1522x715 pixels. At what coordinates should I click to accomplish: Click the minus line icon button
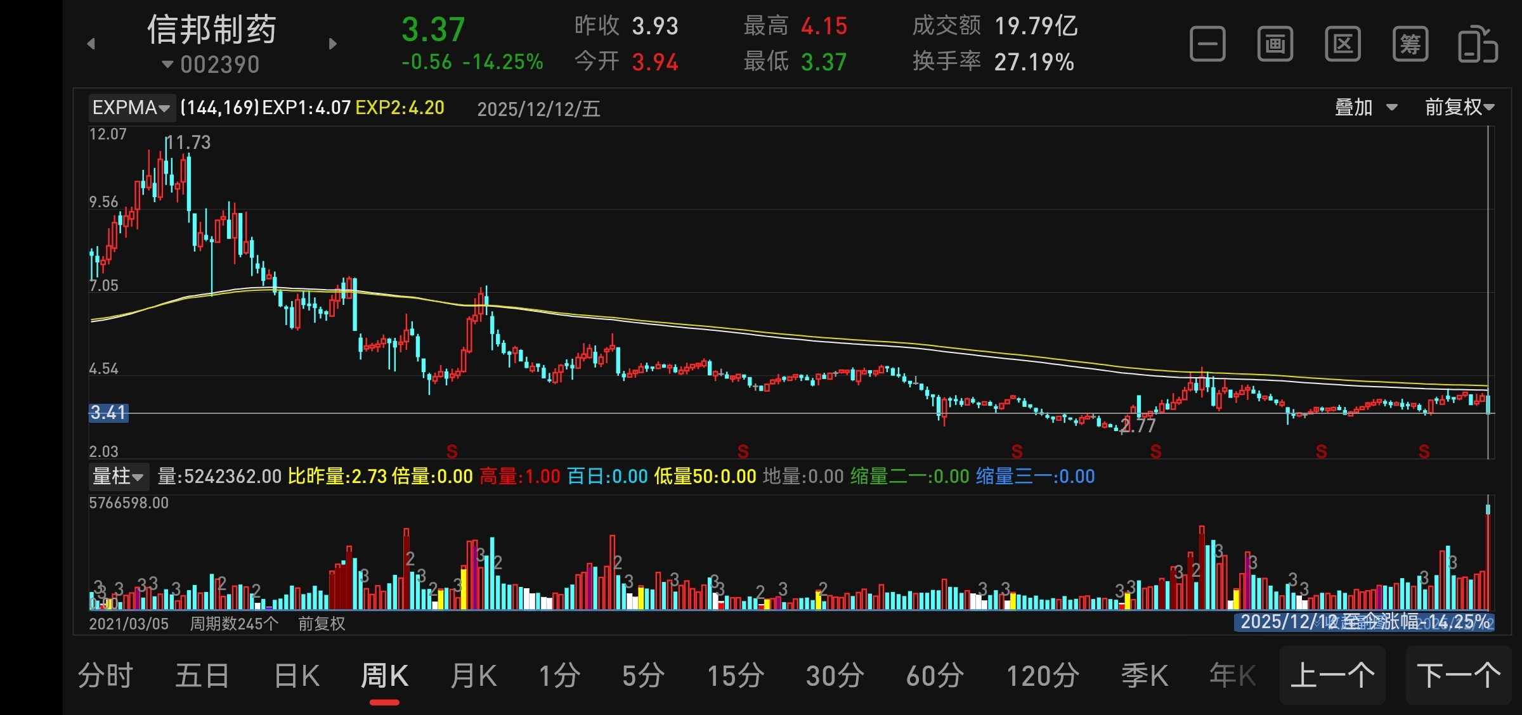pos(1207,44)
